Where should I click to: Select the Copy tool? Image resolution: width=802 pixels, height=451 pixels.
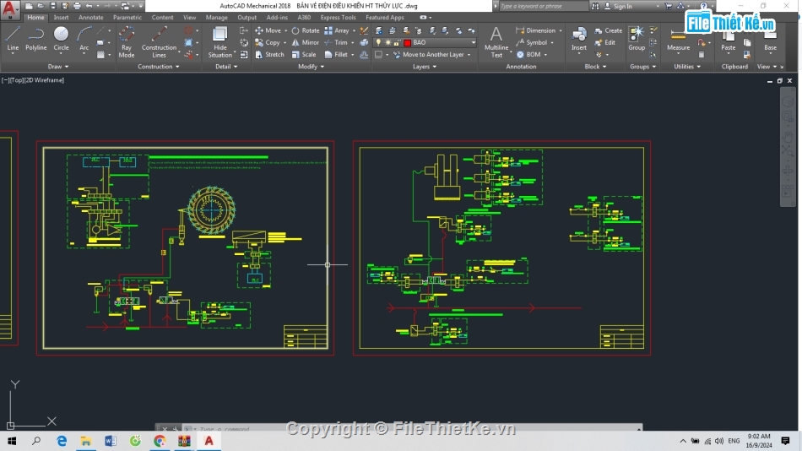click(x=268, y=42)
